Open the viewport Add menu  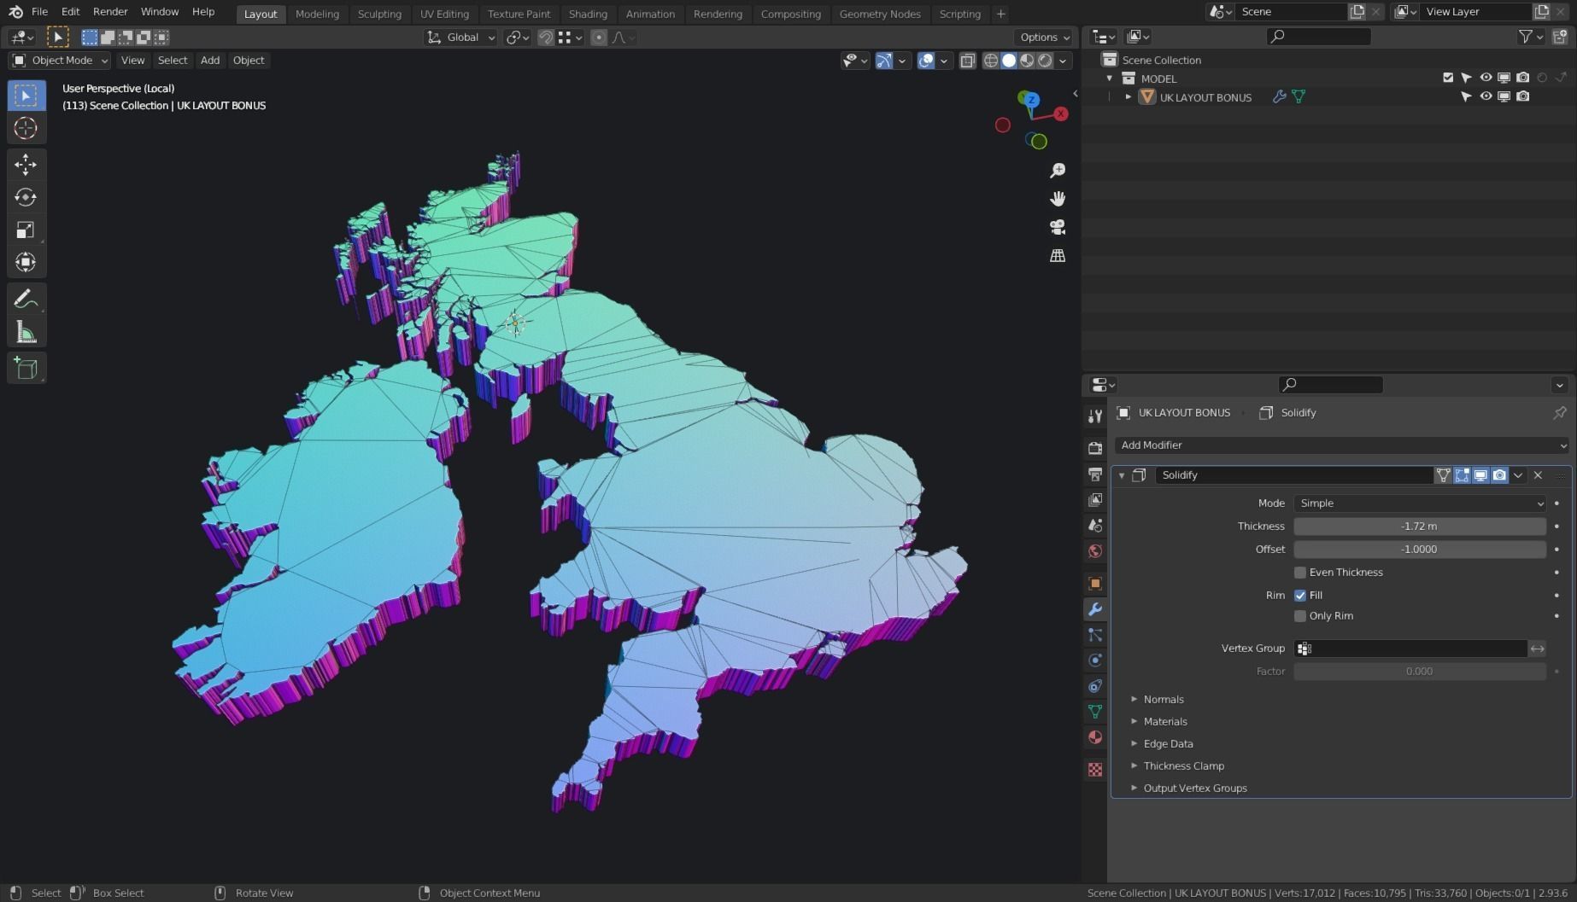point(210,61)
